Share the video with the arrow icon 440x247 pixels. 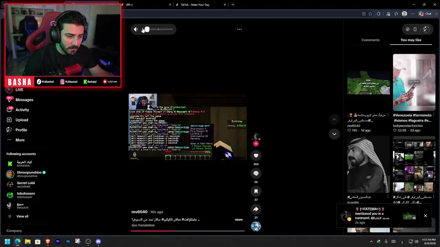pos(256,209)
